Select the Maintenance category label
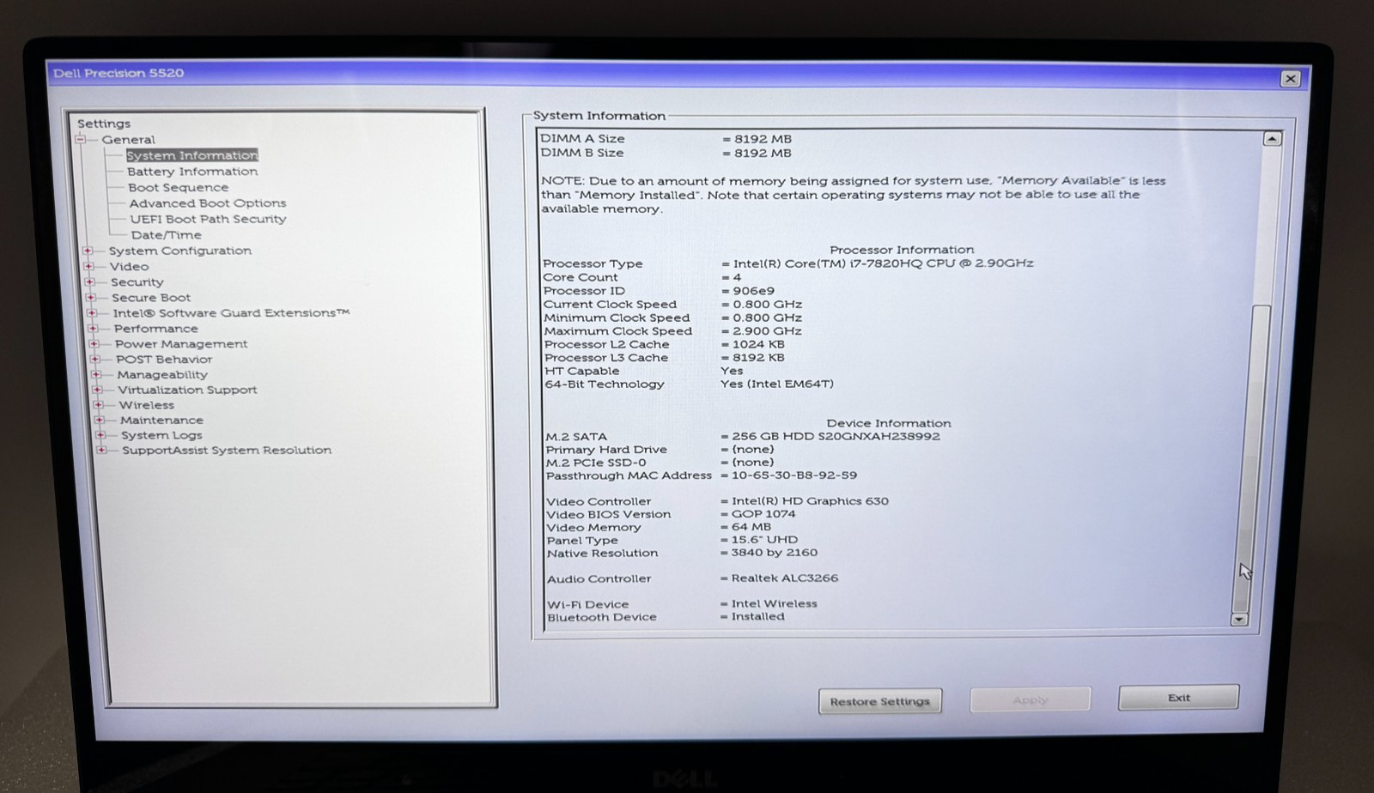 [x=162, y=421]
